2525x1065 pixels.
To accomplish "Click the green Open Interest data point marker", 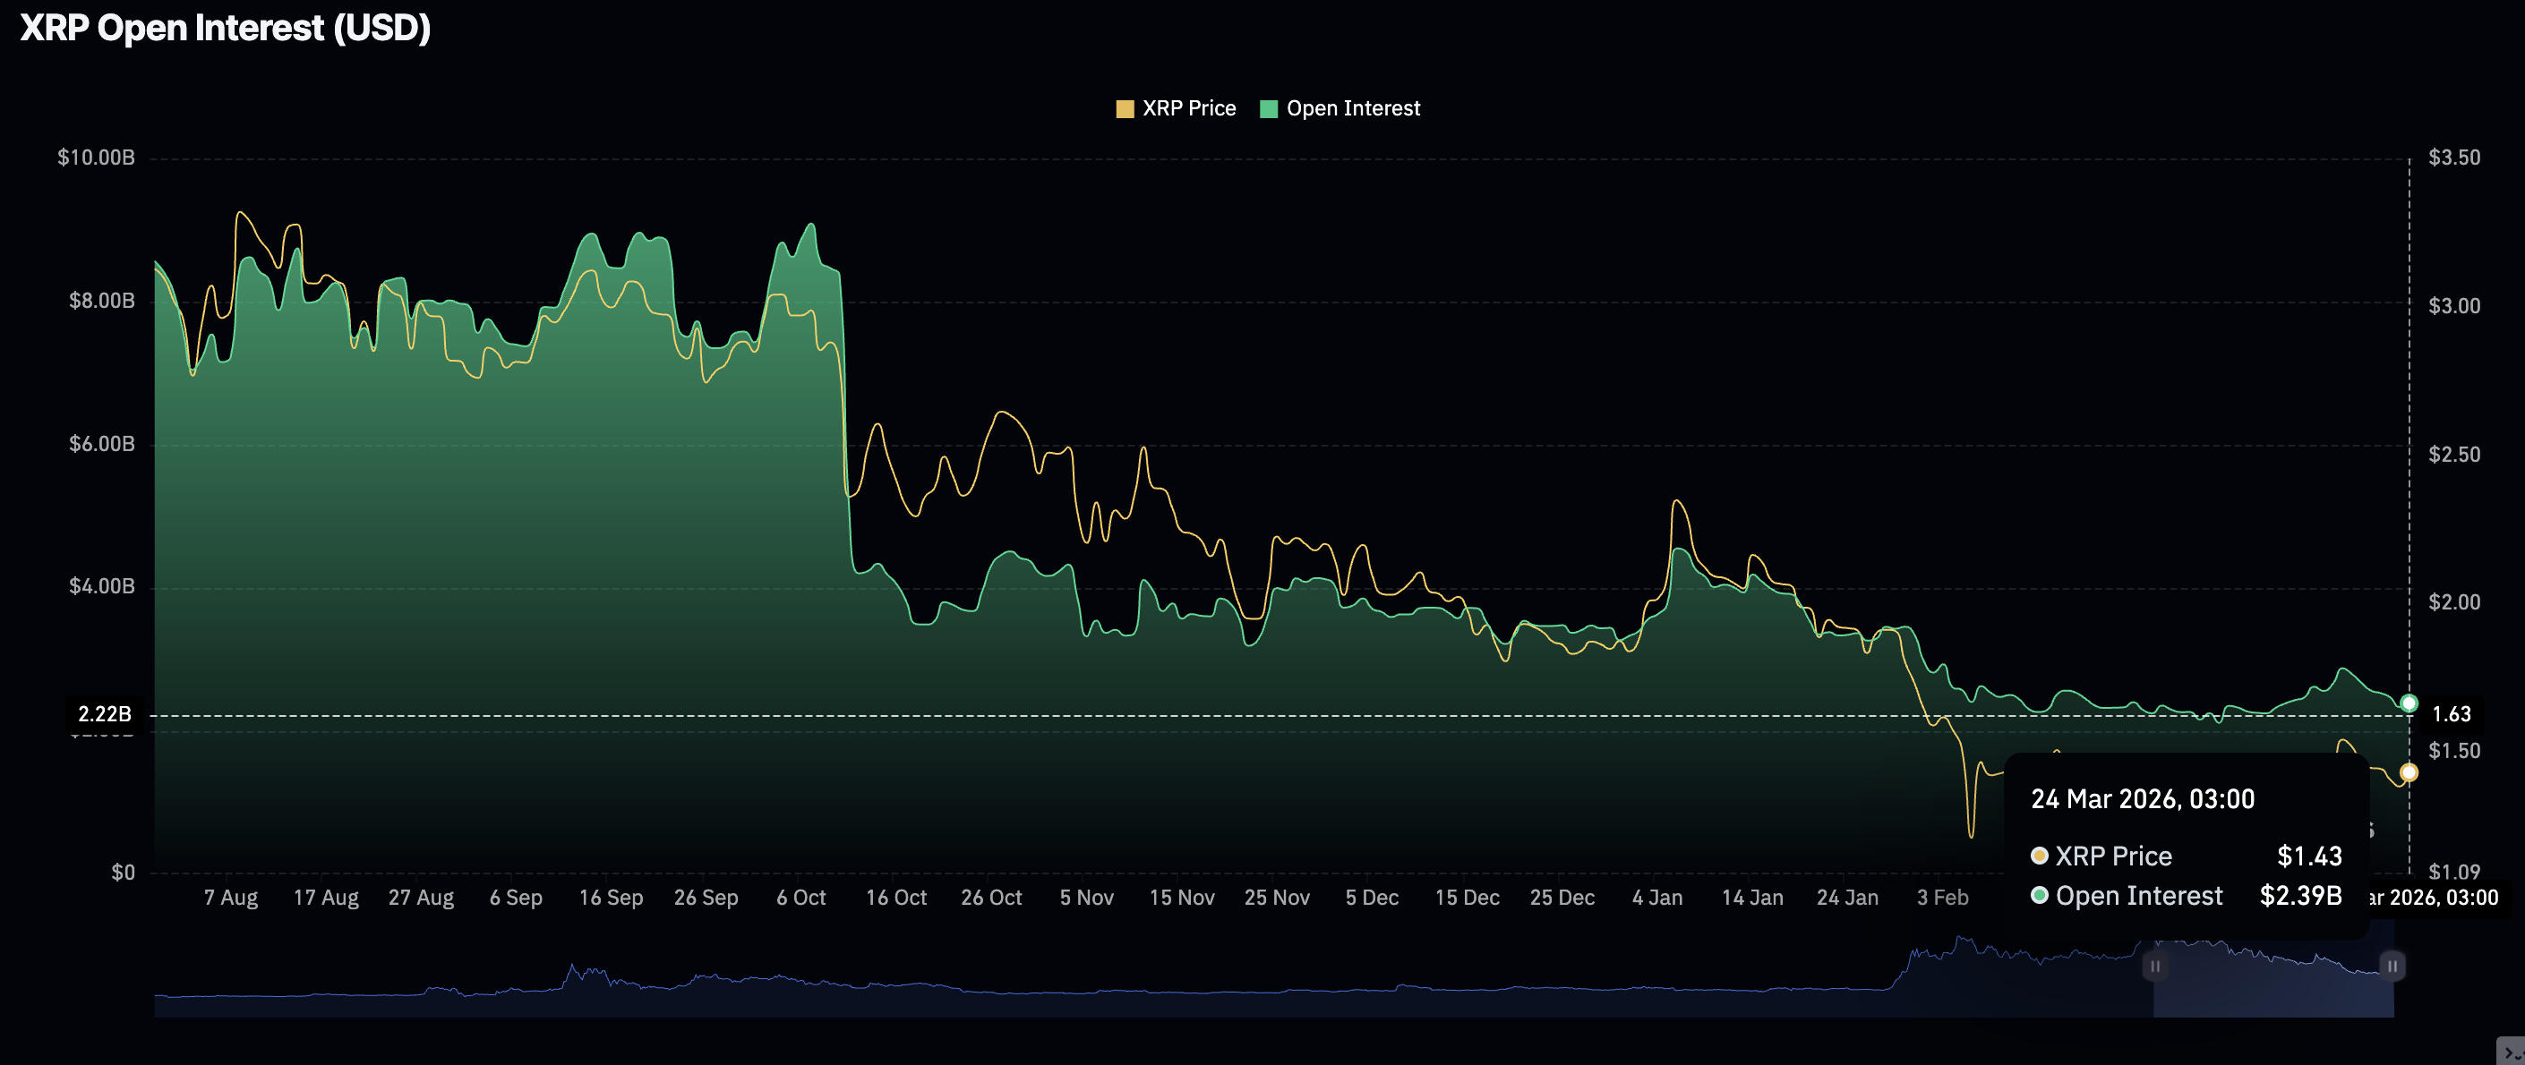I will [x=2409, y=703].
